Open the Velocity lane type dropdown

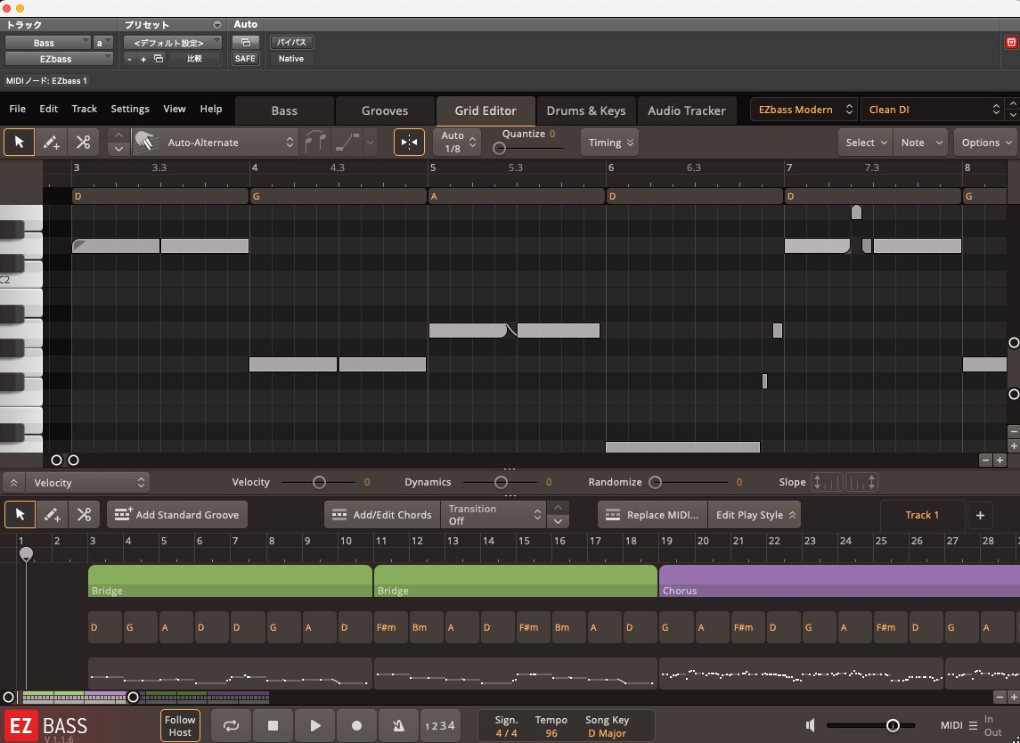click(88, 483)
